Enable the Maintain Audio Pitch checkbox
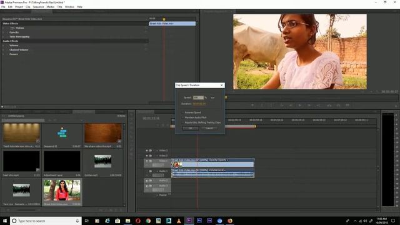Viewport: 400px width, 225px height. click(x=183, y=117)
